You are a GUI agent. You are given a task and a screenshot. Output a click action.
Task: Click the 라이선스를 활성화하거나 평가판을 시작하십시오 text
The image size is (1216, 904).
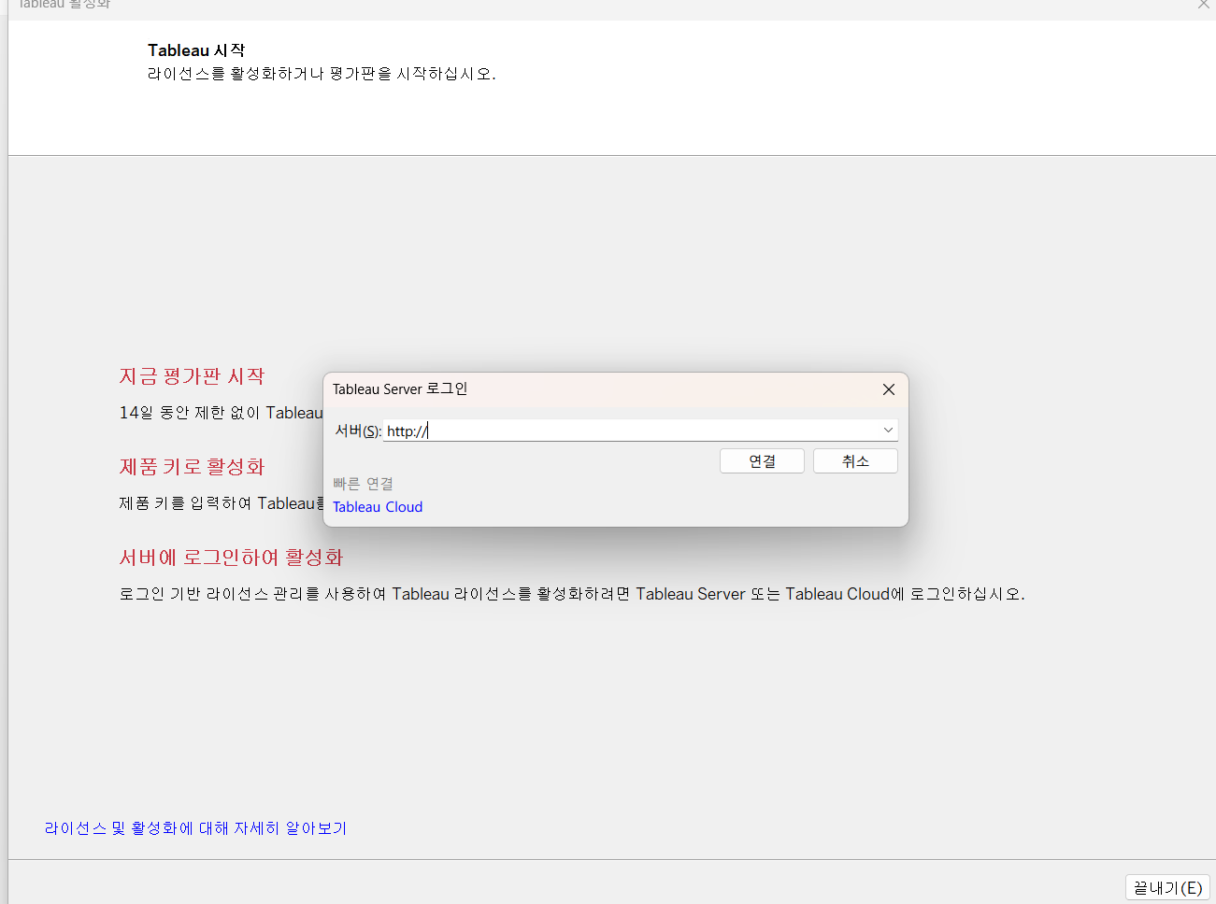tap(322, 74)
